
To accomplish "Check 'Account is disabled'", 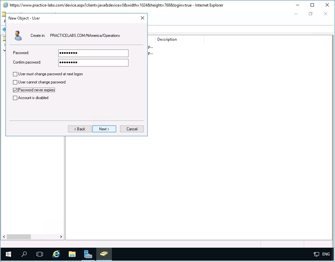I will tap(15, 98).
